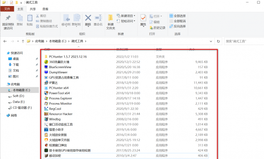The height and width of the screenshot is (159, 264).
Task: Select the 360流量防火墙 file icon
Action: [46, 62]
